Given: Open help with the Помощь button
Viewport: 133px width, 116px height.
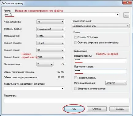Looking at the screenshot, I should [x=119, y=109].
